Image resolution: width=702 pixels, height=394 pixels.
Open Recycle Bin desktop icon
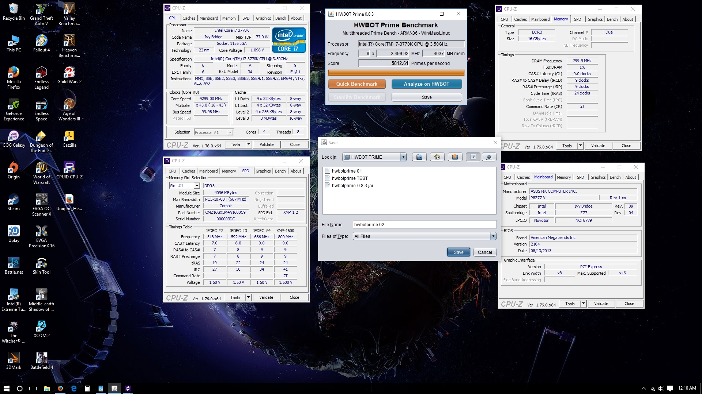point(14,12)
